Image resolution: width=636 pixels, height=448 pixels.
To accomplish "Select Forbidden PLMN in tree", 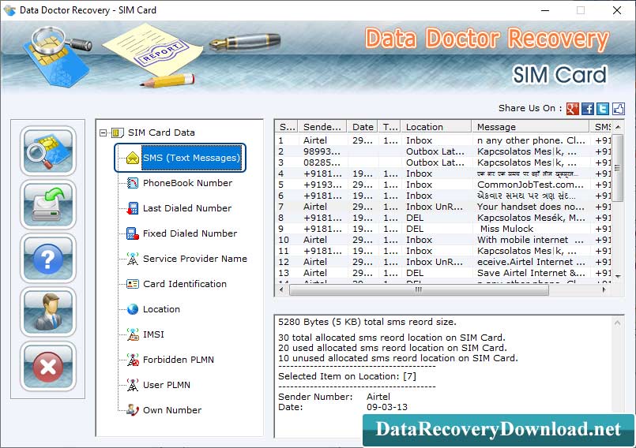I will (178, 360).
